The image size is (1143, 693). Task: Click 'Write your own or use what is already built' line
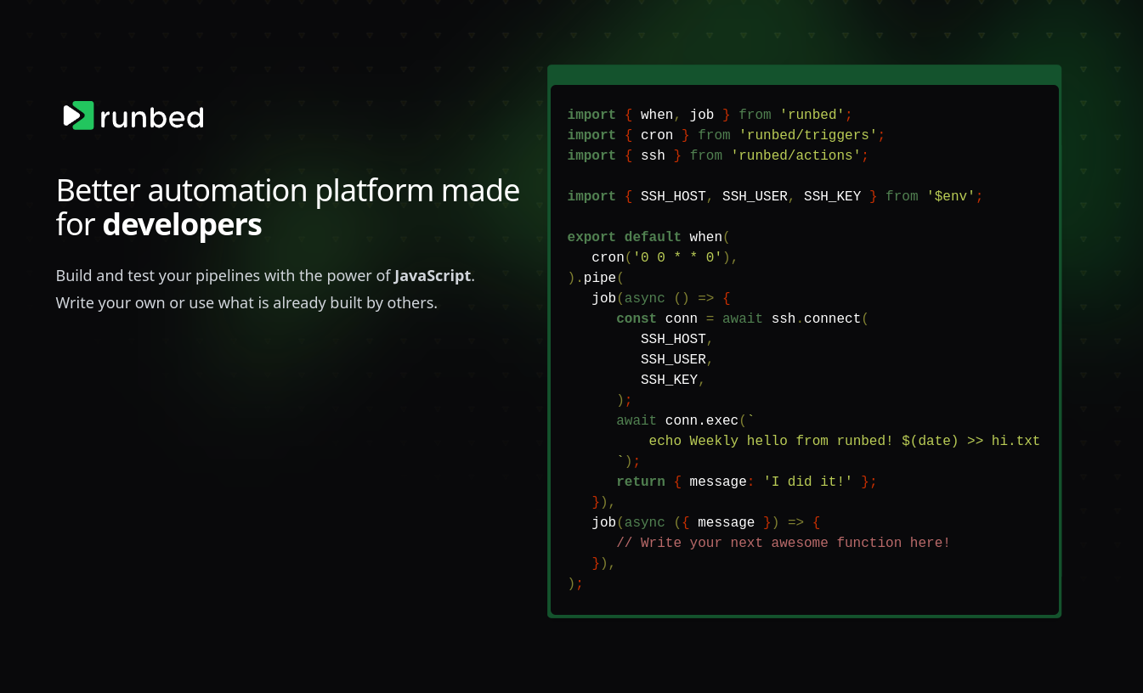pyautogui.click(x=246, y=302)
